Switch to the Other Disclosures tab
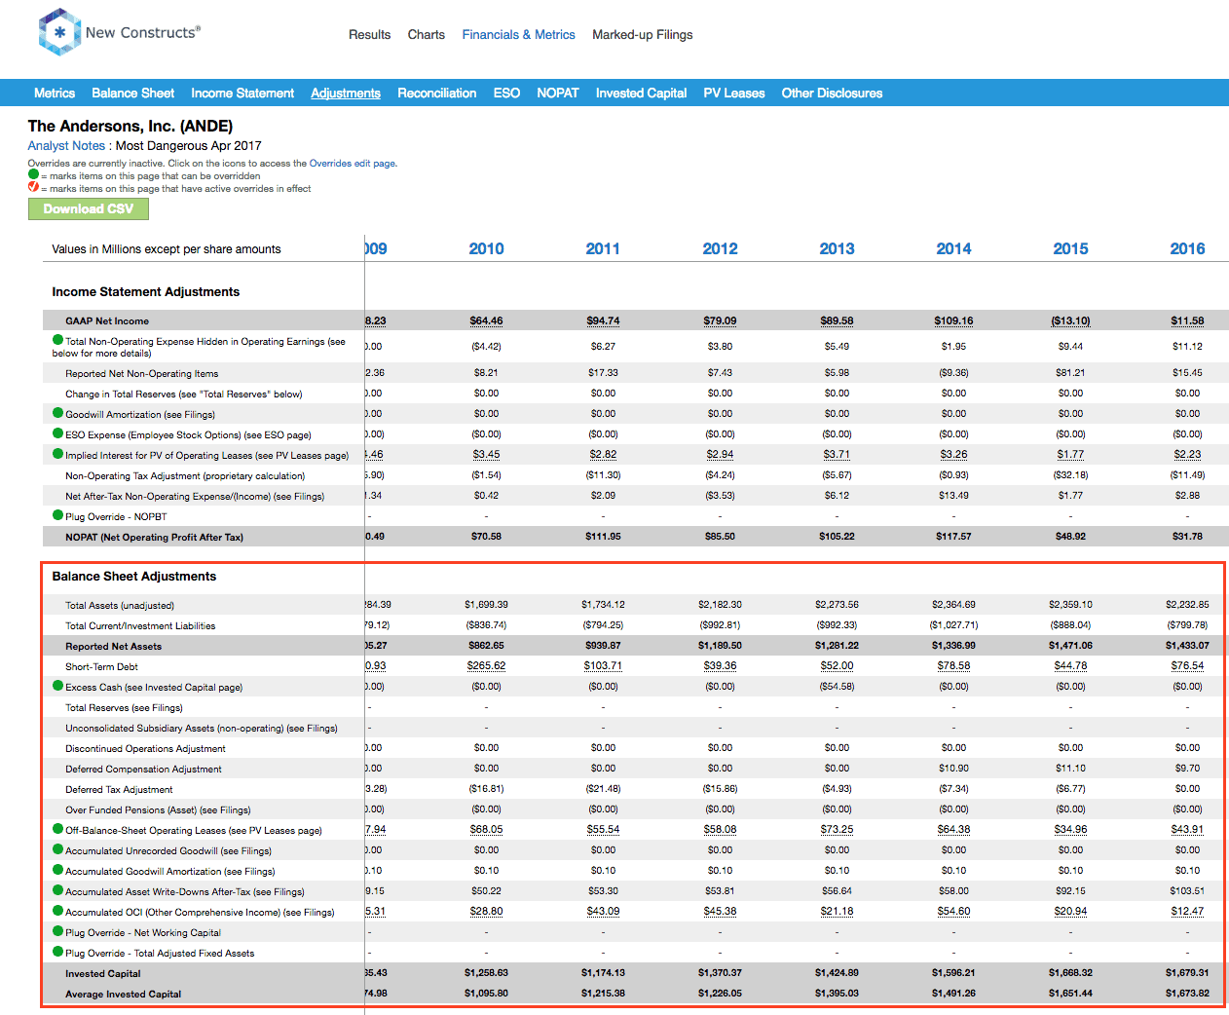 (833, 94)
